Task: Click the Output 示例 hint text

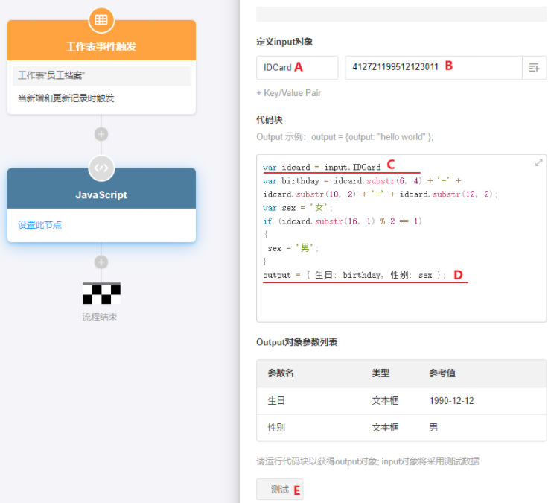Action: 345,137
